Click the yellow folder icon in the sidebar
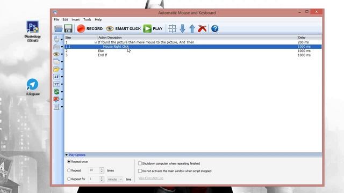 tap(56, 69)
